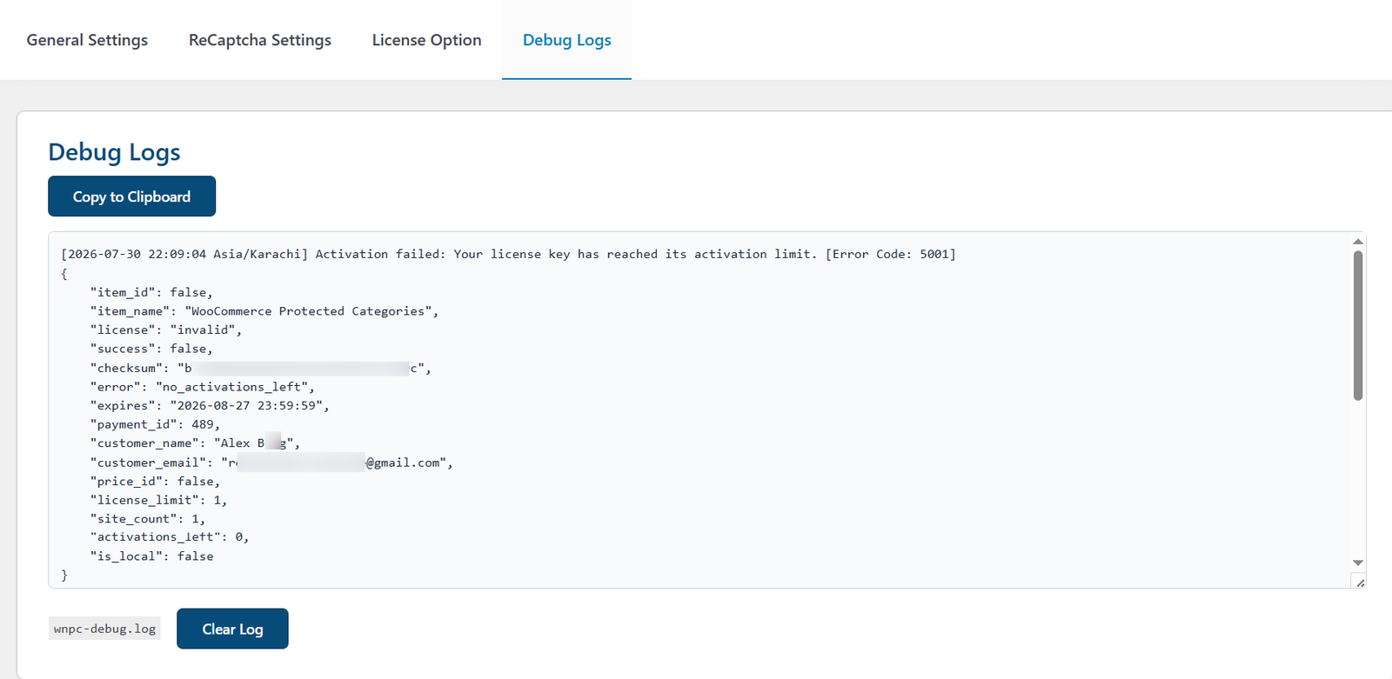Click the textarea resize handle icon
Image resolution: width=1392 pixels, height=679 pixels.
tap(1360, 582)
